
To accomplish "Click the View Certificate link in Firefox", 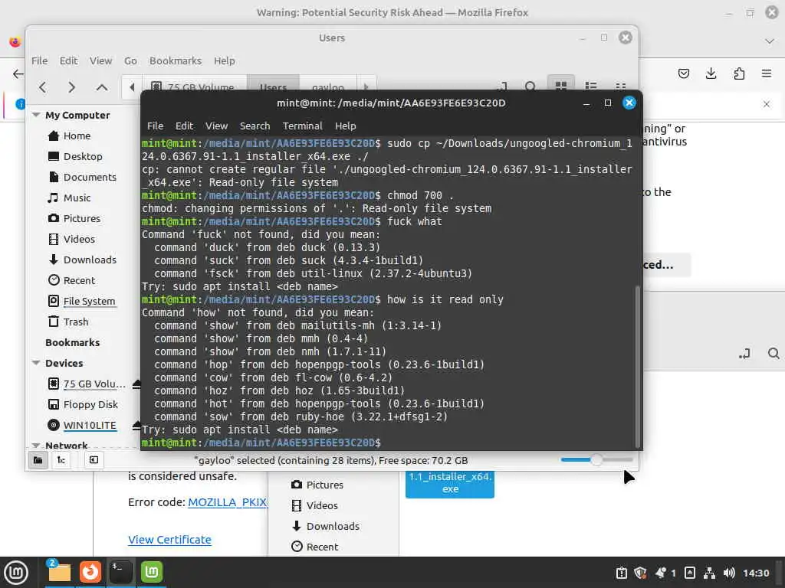I will click(x=169, y=540).
